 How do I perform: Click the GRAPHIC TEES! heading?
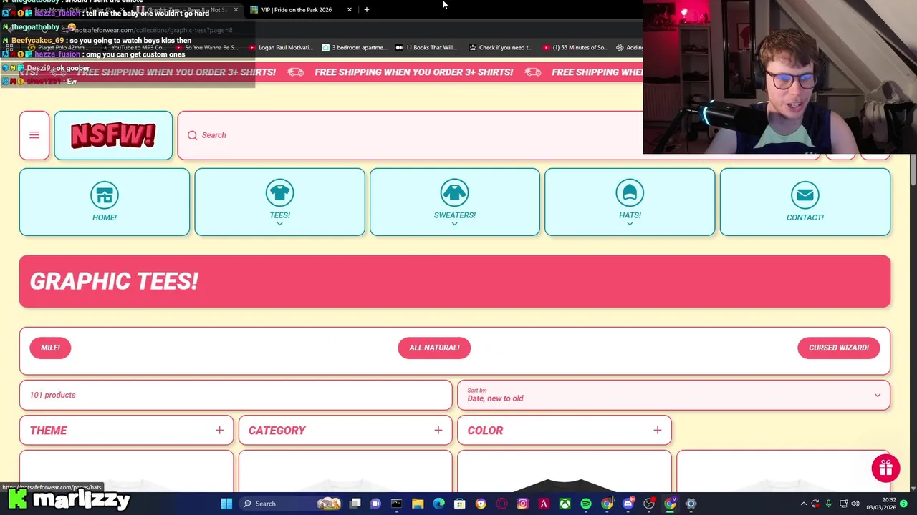coord(114,281)
